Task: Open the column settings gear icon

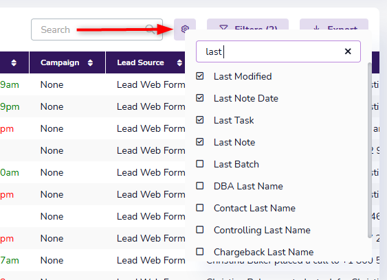Action: (x=185, y=29)
